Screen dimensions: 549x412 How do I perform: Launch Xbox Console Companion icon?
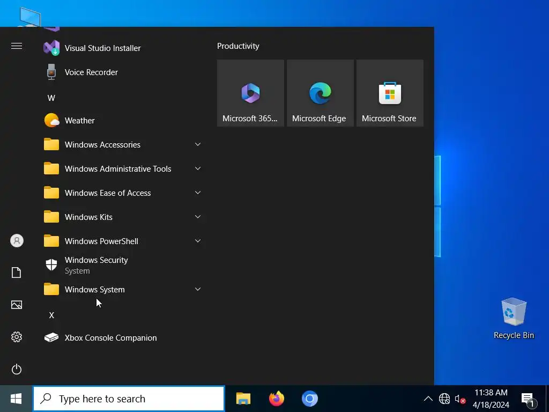[51, 338]
